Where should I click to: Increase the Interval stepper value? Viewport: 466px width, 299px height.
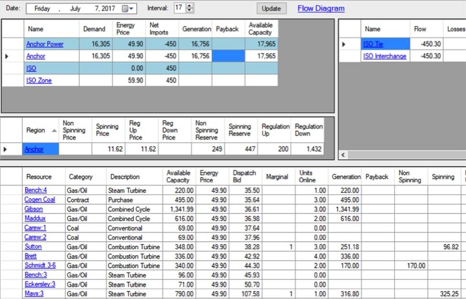pos(189,6)
